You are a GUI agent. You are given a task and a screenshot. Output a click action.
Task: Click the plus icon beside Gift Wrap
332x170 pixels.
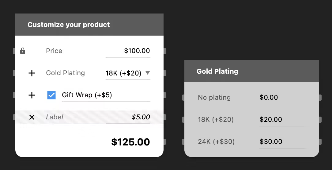coord(32,95)
